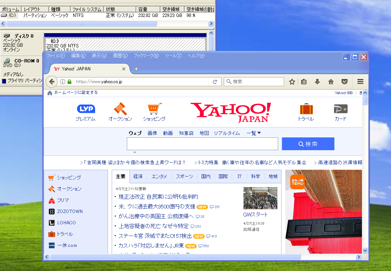This screenshot has height=271, width=391.
Task: Switch to the スポーツ news tab
Action: click(x=184, y=177)
